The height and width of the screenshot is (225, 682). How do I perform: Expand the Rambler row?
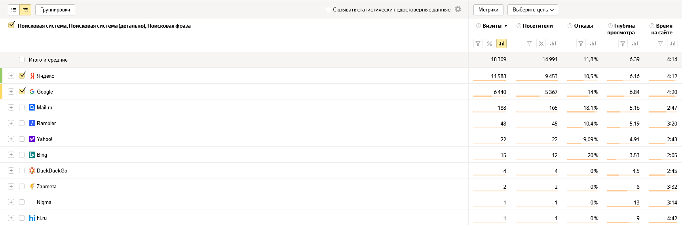tap(11, 123)
